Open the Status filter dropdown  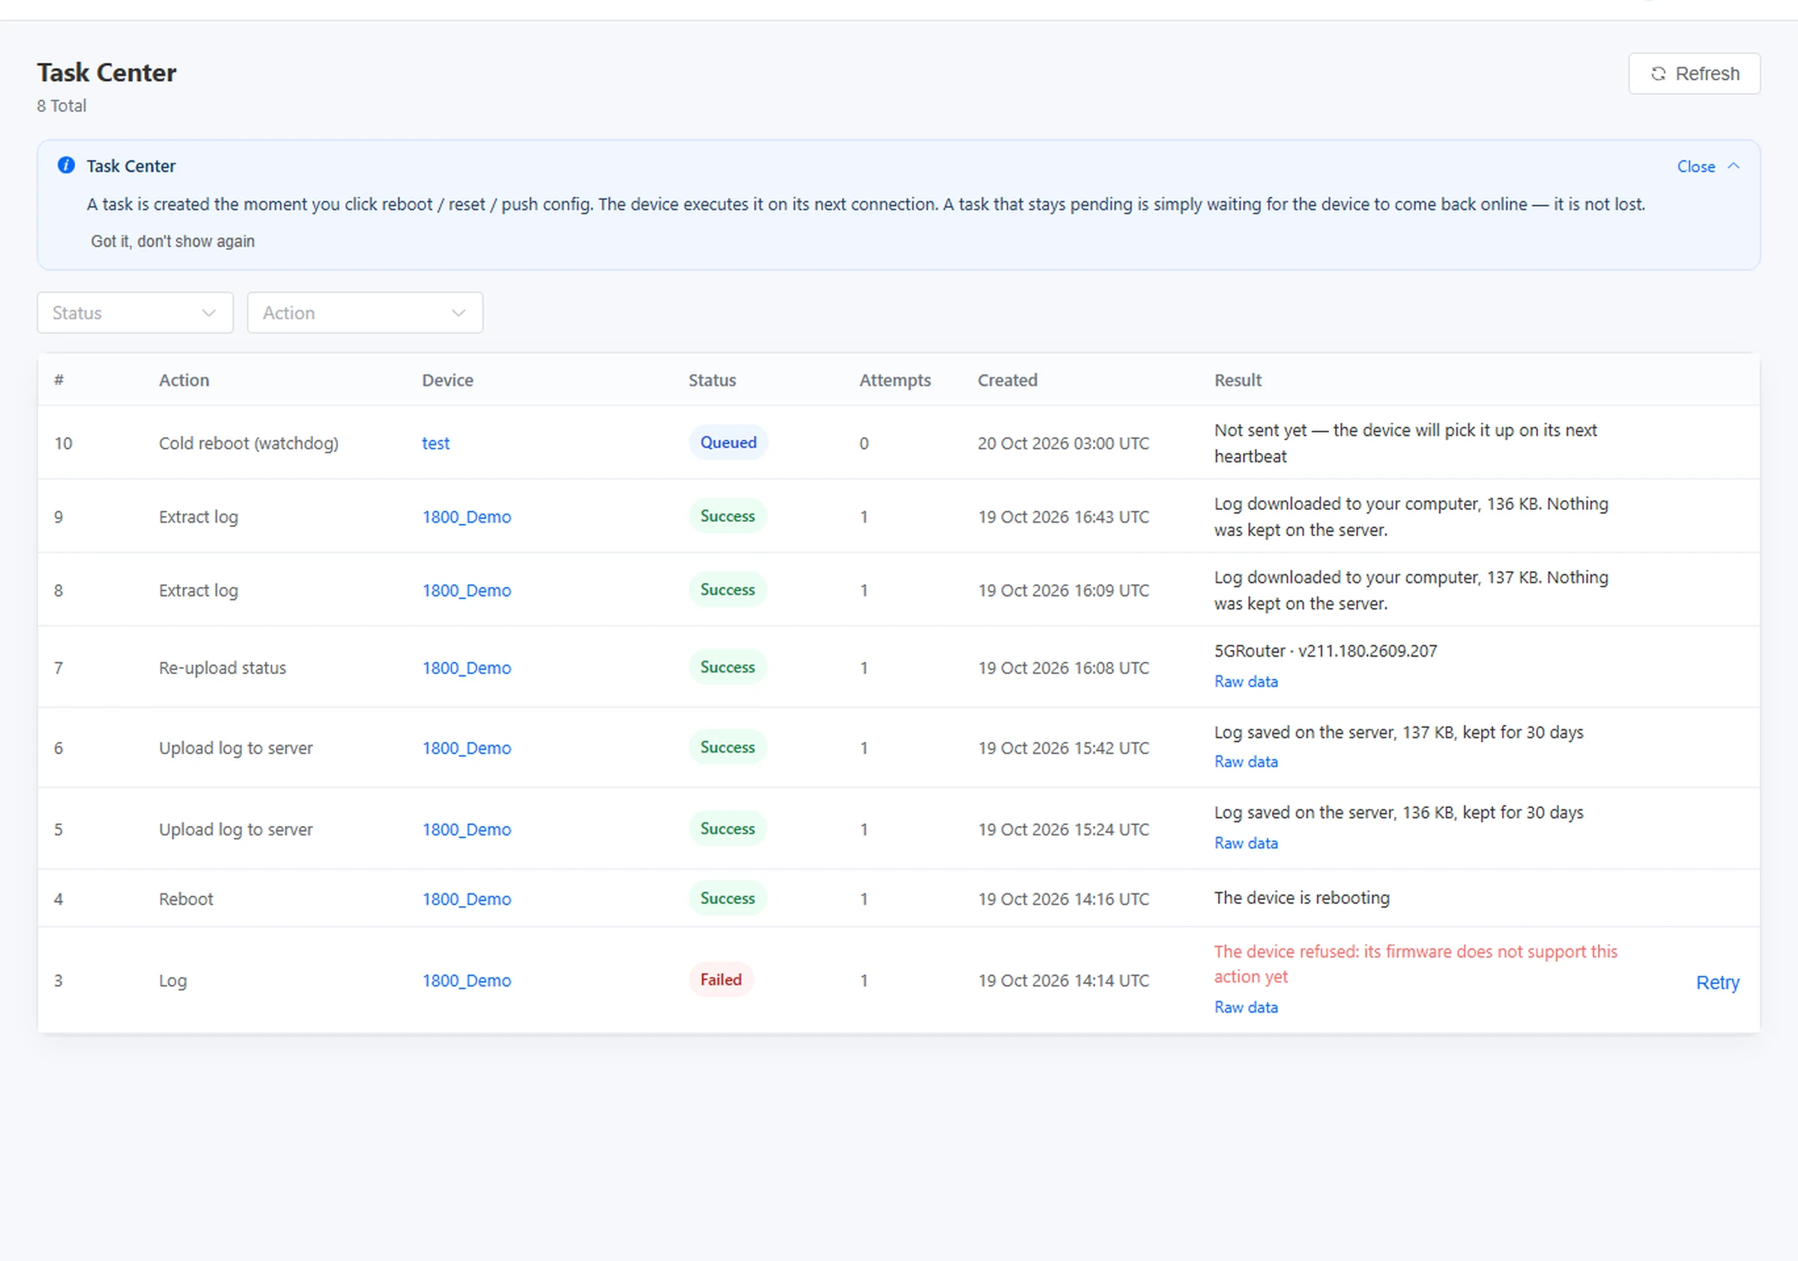[x=135, y=312]
